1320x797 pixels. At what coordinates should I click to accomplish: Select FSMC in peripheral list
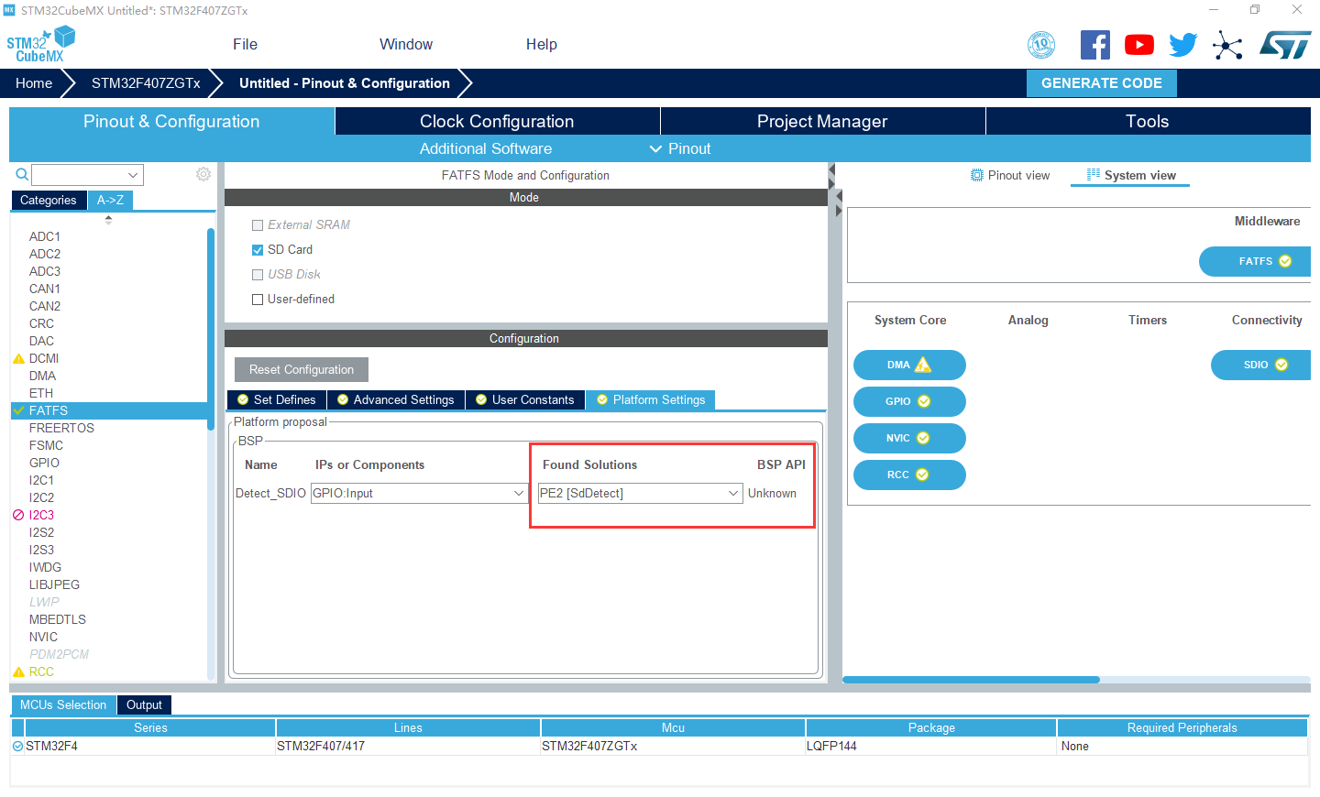click(x=46, y=445)
